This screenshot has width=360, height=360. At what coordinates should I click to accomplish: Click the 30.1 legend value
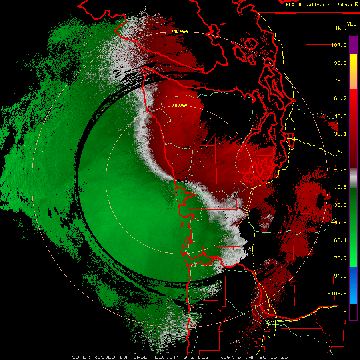coord(340,134)
